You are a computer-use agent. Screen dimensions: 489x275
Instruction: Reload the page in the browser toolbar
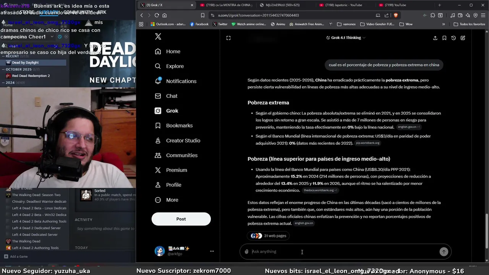coord(157,15)
